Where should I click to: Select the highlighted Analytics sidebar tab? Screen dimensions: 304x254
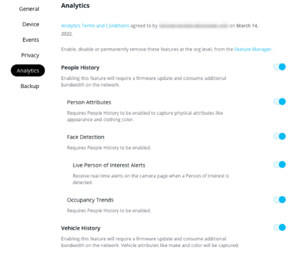tap(28, 71)
